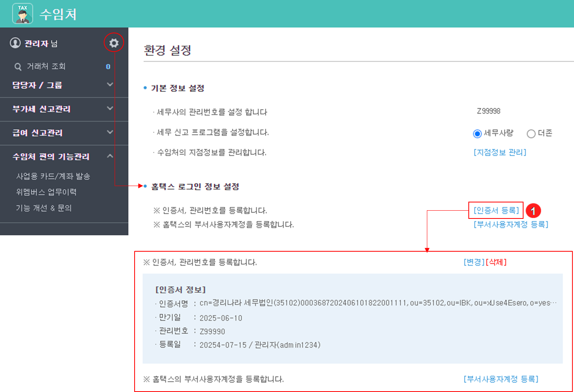Click the 거래처 조회 count 0
The height and width of the screenshot is (392, 574).
point(108,67)
